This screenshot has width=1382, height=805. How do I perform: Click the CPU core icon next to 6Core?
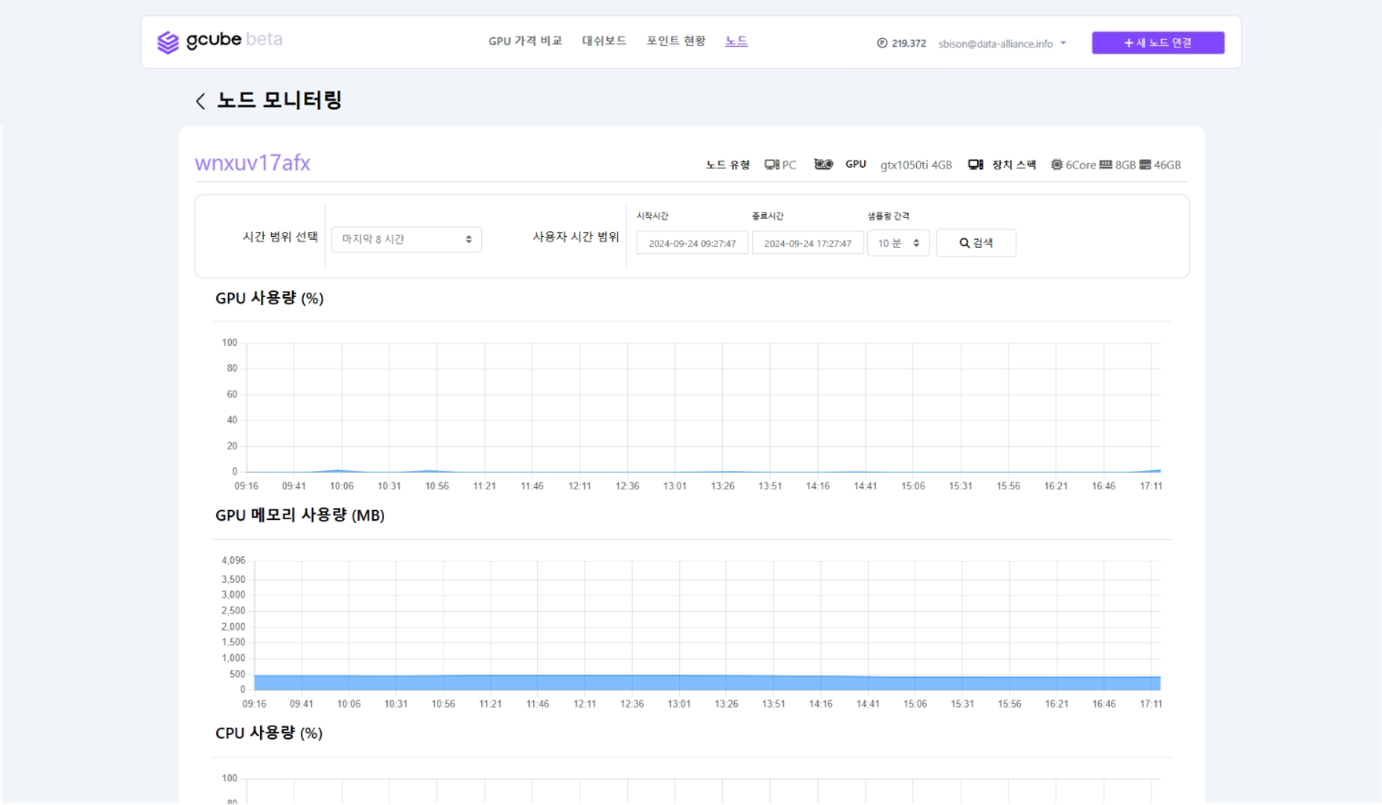[1057, 165]
